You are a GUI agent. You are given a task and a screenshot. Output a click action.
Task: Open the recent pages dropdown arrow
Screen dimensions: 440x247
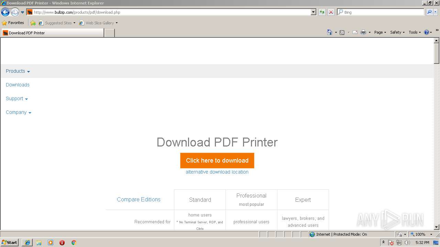(23, 12)
